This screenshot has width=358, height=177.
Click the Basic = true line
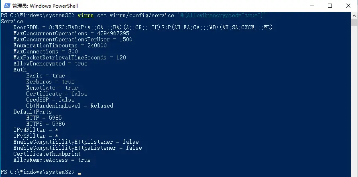45,75
